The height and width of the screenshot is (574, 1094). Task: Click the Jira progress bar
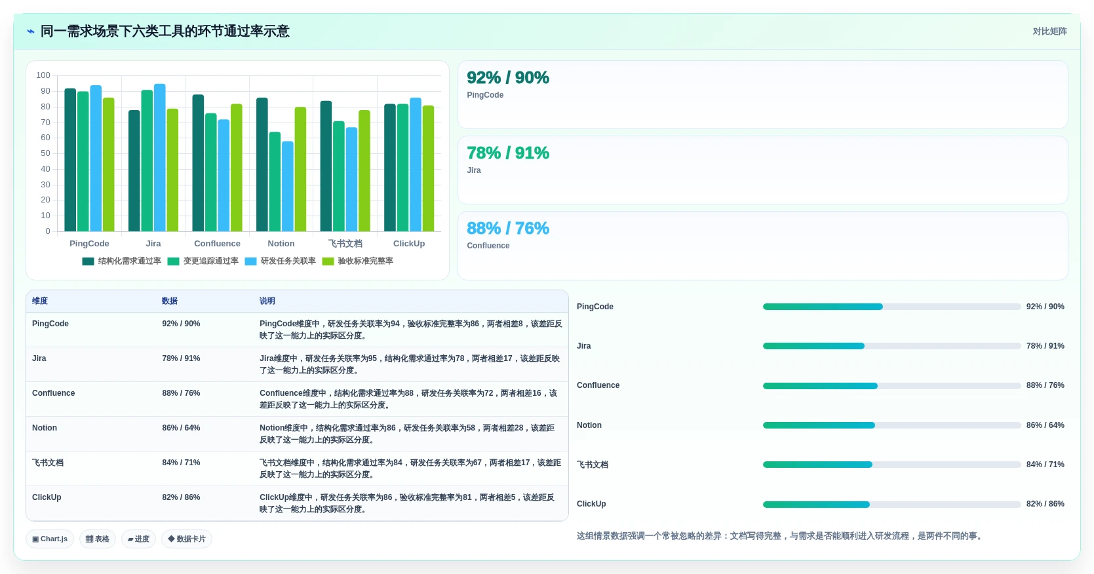tap(891, 346)
